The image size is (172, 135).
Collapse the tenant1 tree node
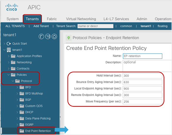click(x=4, y=50)
